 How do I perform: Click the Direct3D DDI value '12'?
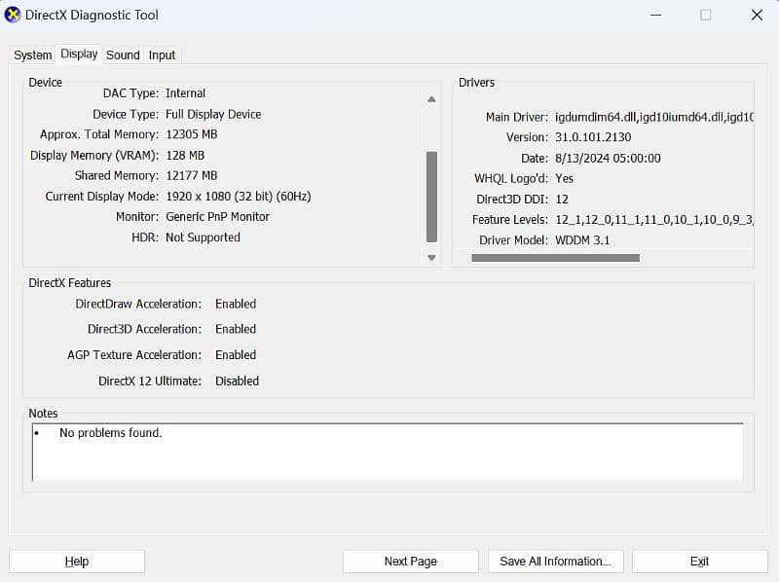point(562,200)
